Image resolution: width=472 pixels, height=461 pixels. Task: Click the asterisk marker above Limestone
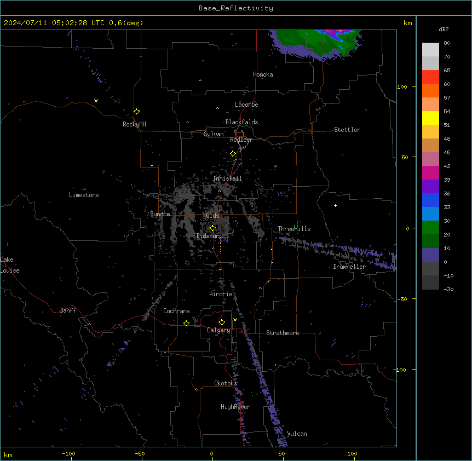pos(84,189)
